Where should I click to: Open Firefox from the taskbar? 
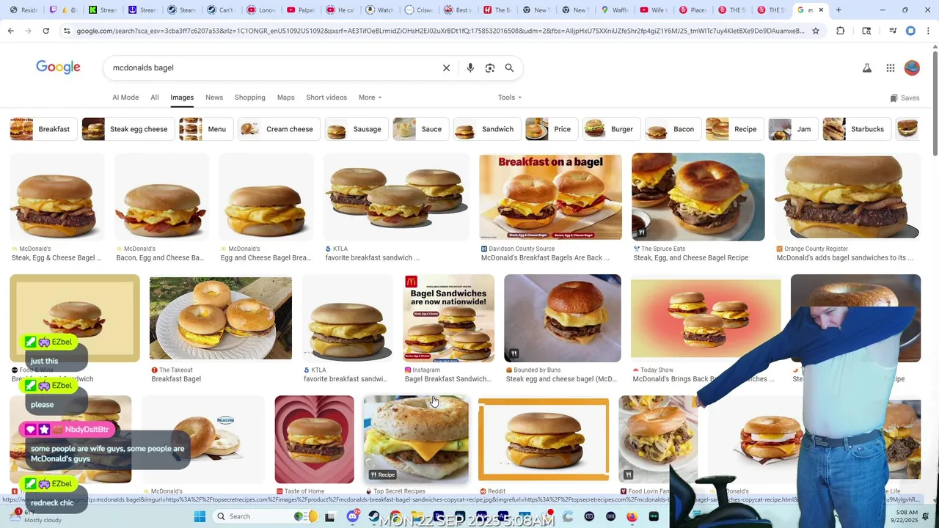tap(632, 516)
